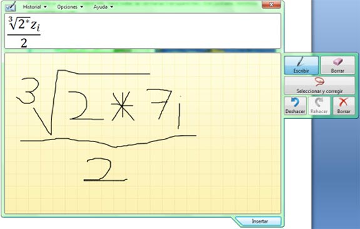The width and height of the screenshot is (360, 229).
Task: Expand the Historial dropdown arrow
Action: pyautogui.click(x=45, y=7)
